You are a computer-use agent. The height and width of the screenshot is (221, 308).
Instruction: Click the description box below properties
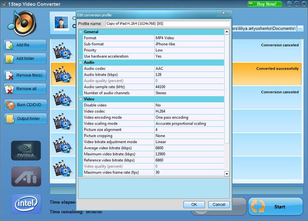154,188
